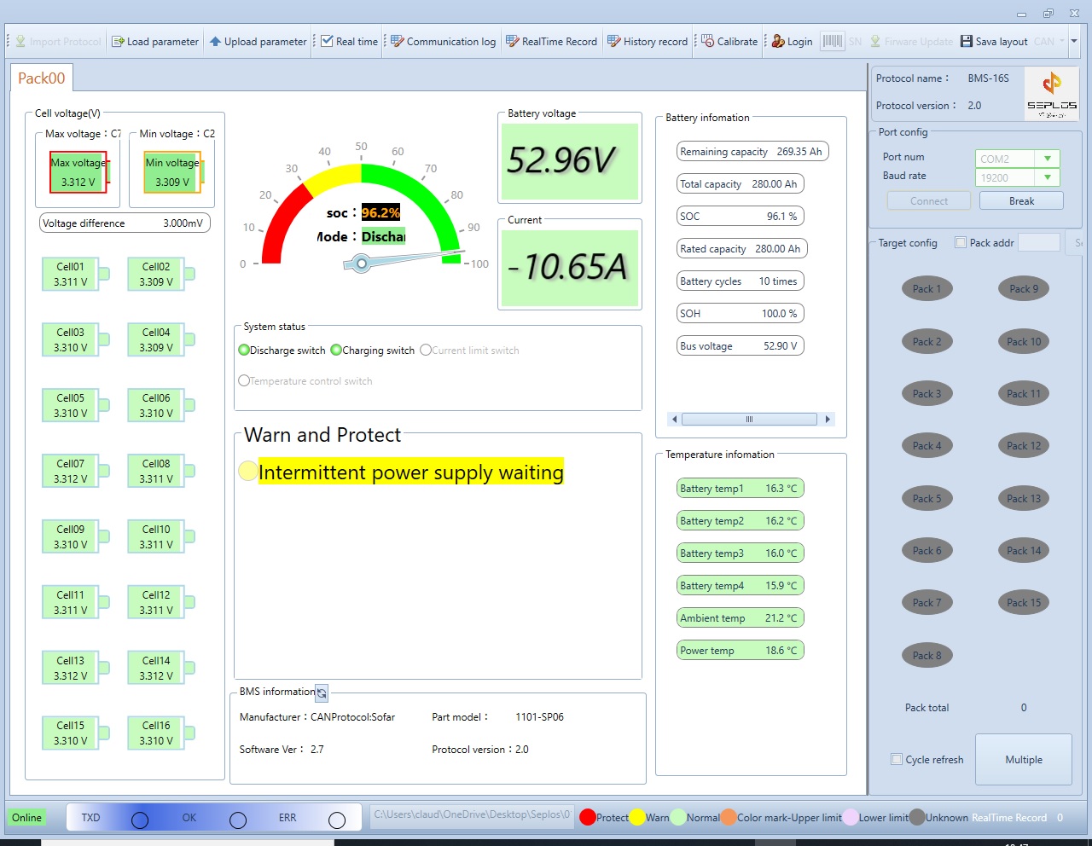Image resolution: width=1092 pixels, height=846 pixels.
Task: Click the gray Unknown legend swatch
Action: (x=917, y=817)
